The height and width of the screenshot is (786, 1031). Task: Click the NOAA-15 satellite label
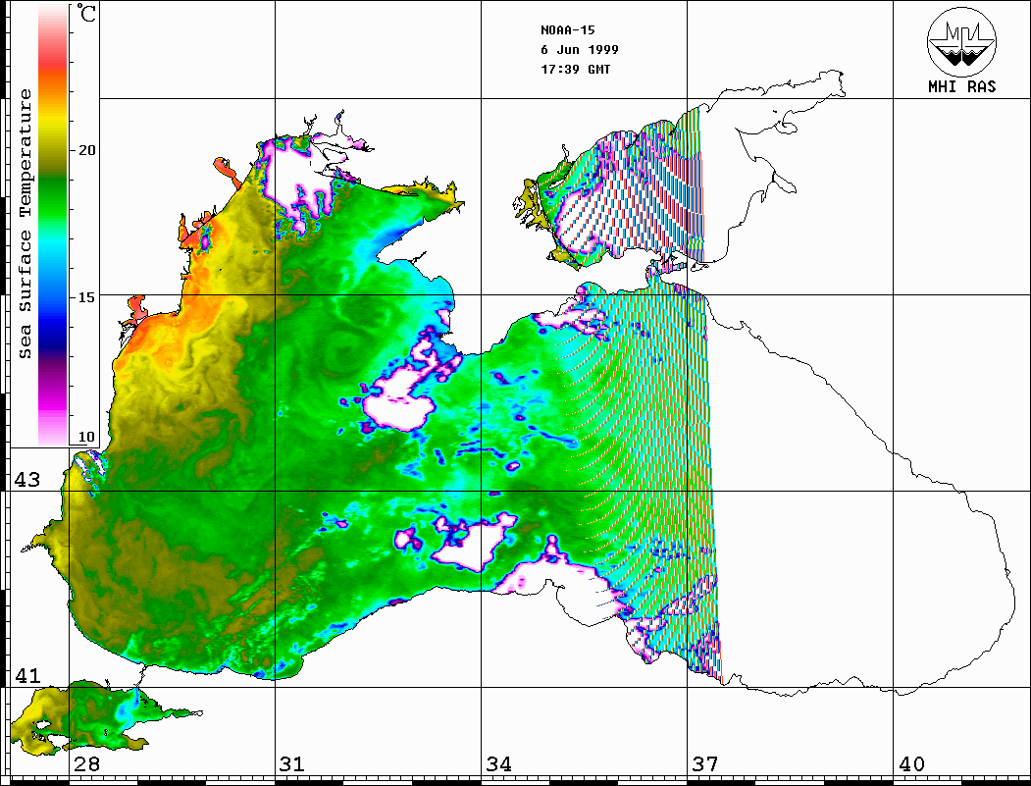point(567,30)
